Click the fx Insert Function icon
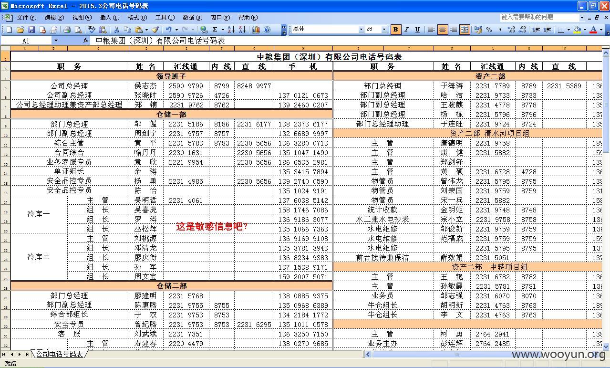 tap(86, 41)
